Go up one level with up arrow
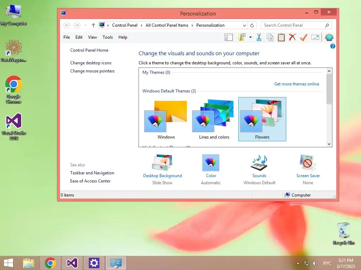The image size is (361, 270). coord(93,25)
